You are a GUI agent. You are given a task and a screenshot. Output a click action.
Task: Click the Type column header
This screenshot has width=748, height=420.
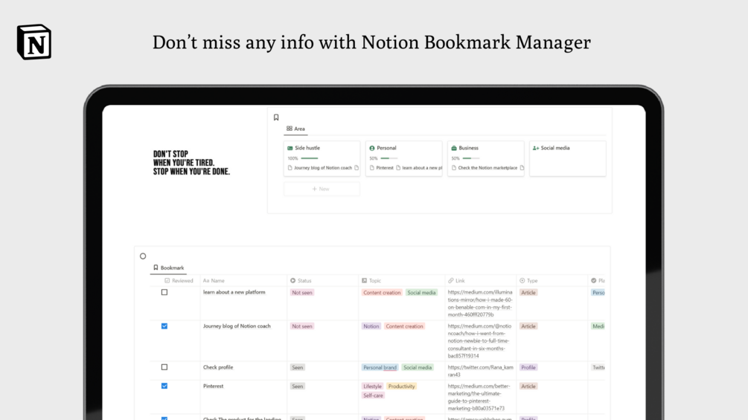click(x=528, y=280)
